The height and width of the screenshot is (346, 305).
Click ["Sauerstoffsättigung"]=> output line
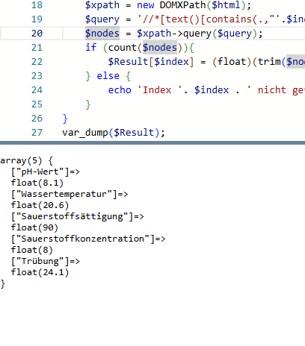[78, 216]
